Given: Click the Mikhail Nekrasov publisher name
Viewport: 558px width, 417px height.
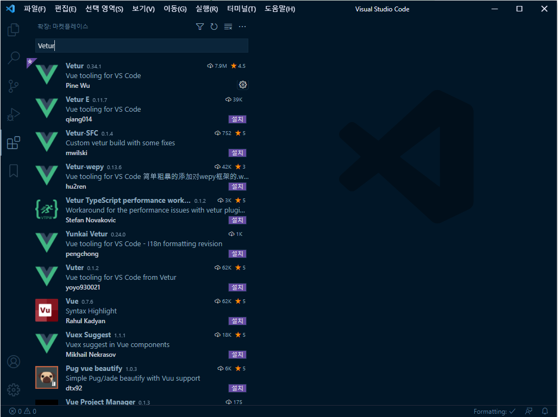Looking at the screenshot, I should [91, 355].
